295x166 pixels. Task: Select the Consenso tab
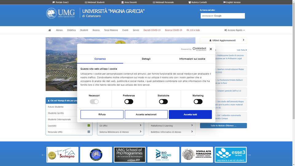pyautogui.click(x=100, y=59)
